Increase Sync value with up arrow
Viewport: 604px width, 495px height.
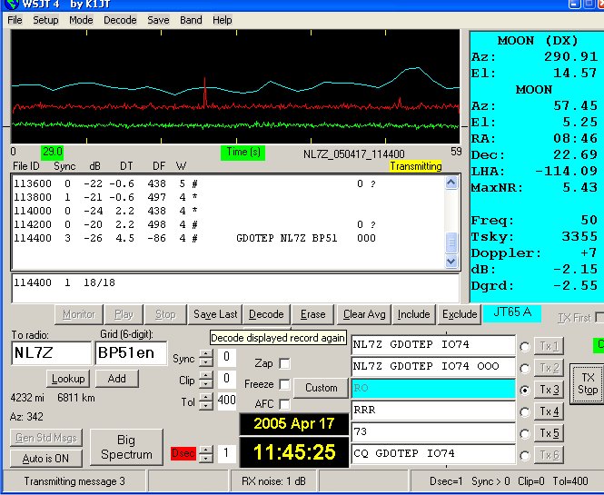(206, 354)
